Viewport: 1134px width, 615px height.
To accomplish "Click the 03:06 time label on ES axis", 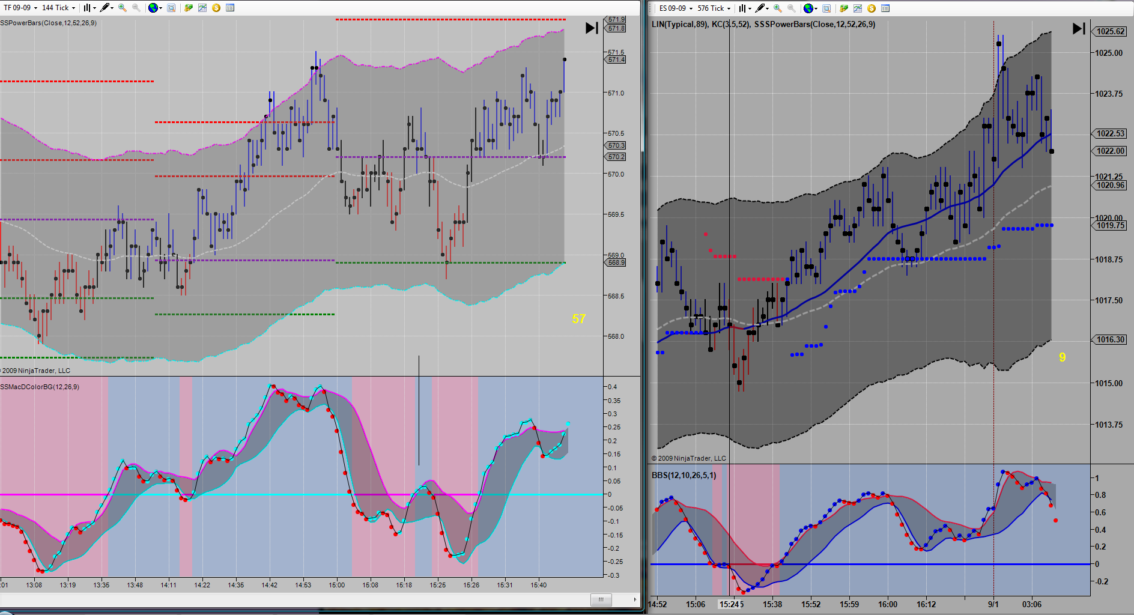I will 1032,604.
